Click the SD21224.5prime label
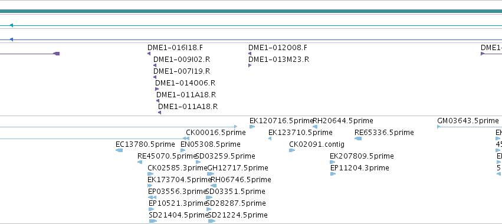This screenshot has width=502, height=224. [x=238, y=215]
